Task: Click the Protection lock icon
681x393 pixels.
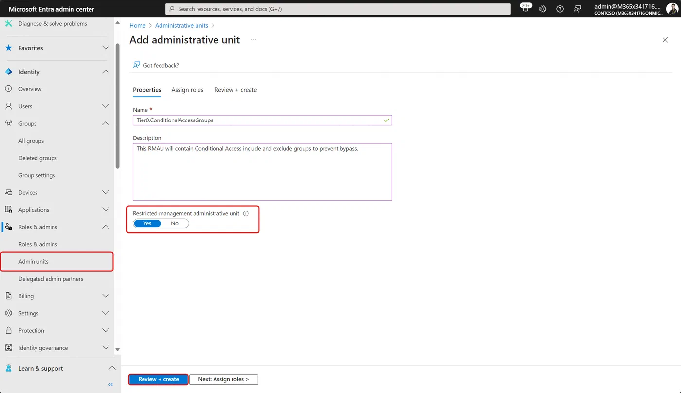Action: (x=8, y=331)
